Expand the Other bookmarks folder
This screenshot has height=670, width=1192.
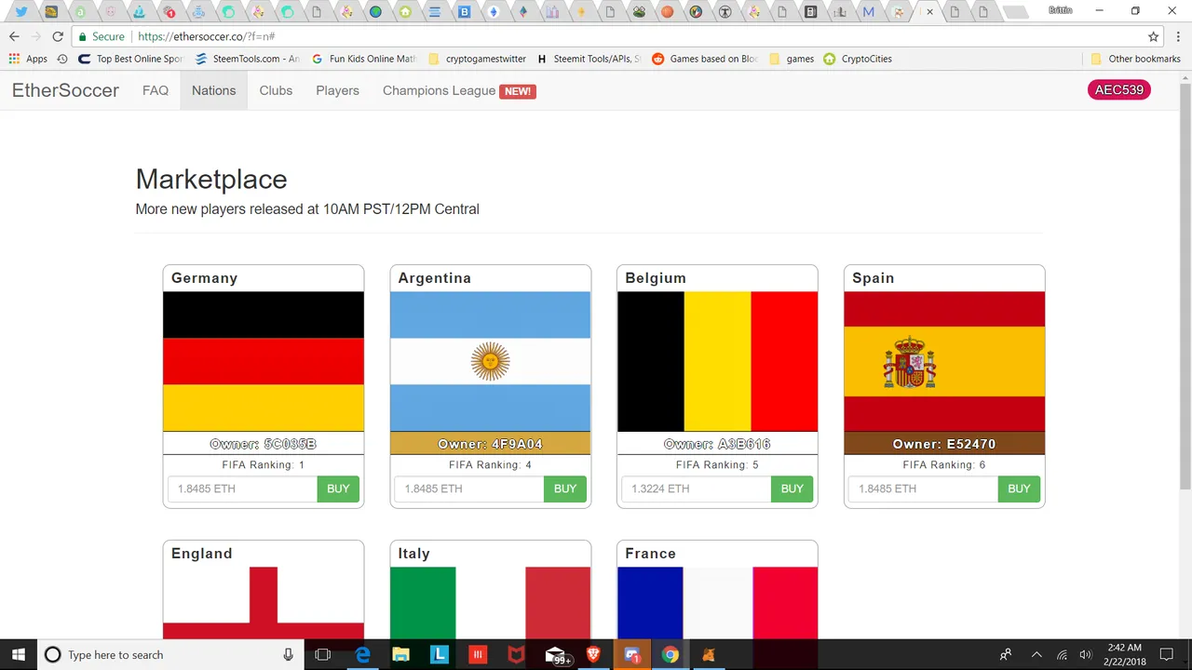[x=1135, y=59]
